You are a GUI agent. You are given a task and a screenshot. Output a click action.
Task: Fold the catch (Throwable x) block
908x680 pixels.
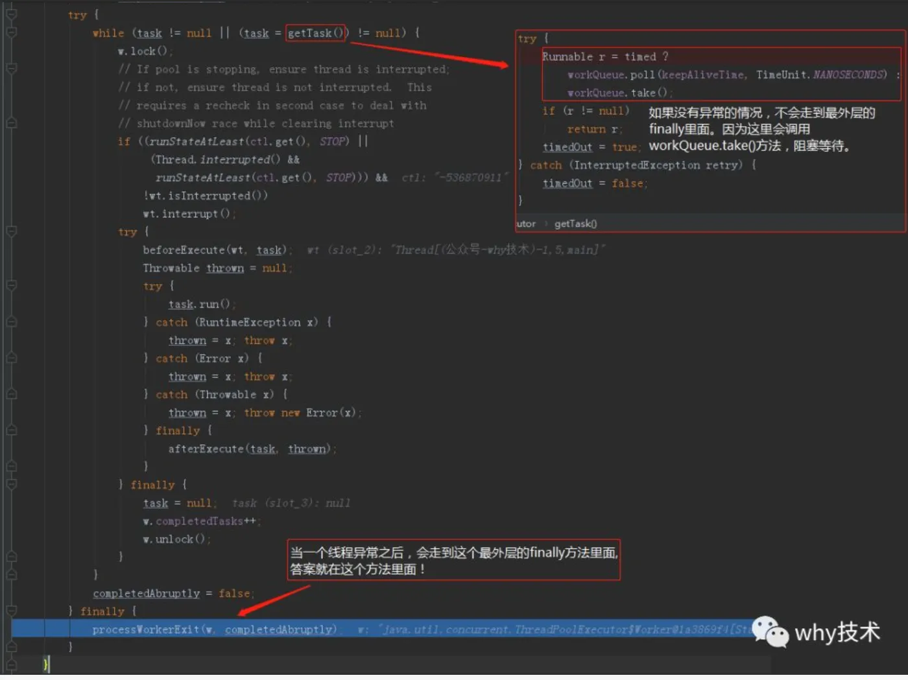[x=11, y=394]
